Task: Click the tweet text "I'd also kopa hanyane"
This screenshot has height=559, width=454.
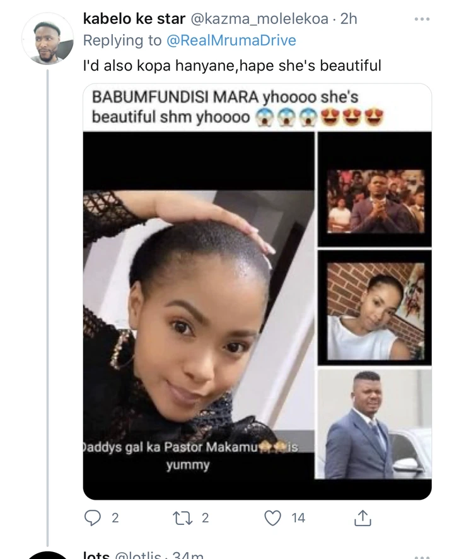Action: [233, 65]
